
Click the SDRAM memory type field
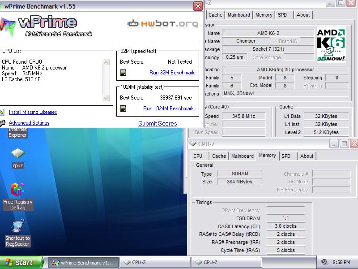pos(240,174)
